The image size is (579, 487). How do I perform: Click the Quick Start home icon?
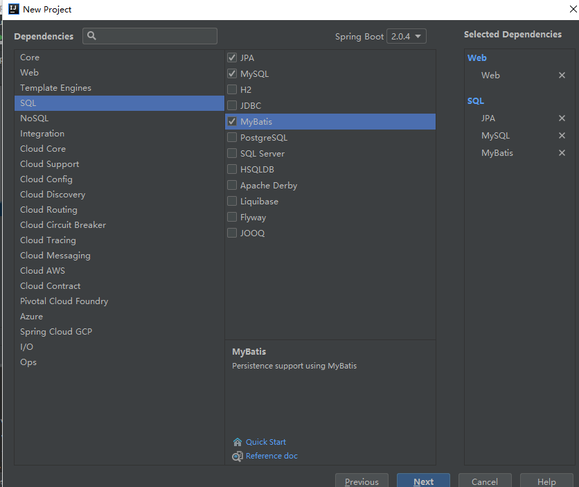(237, 442)
